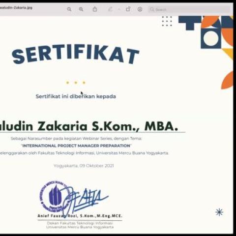
Task: Select the Fakultas Teknologi Informasi organizer line
Action: point(84,153)
